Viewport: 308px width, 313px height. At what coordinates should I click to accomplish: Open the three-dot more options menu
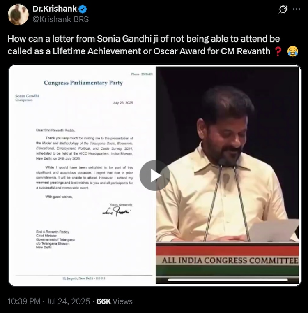[x=297, y=9]
